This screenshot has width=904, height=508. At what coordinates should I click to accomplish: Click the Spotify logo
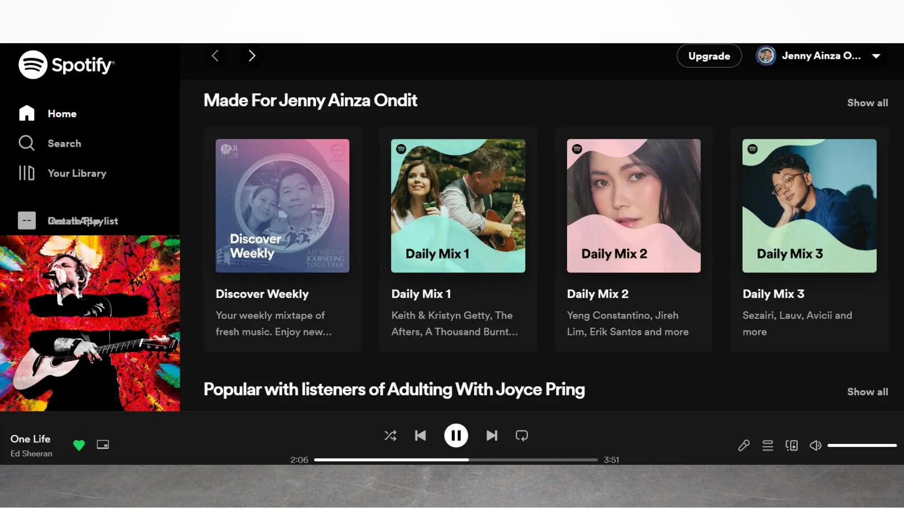pyautogui.click(x=66, y=65)
